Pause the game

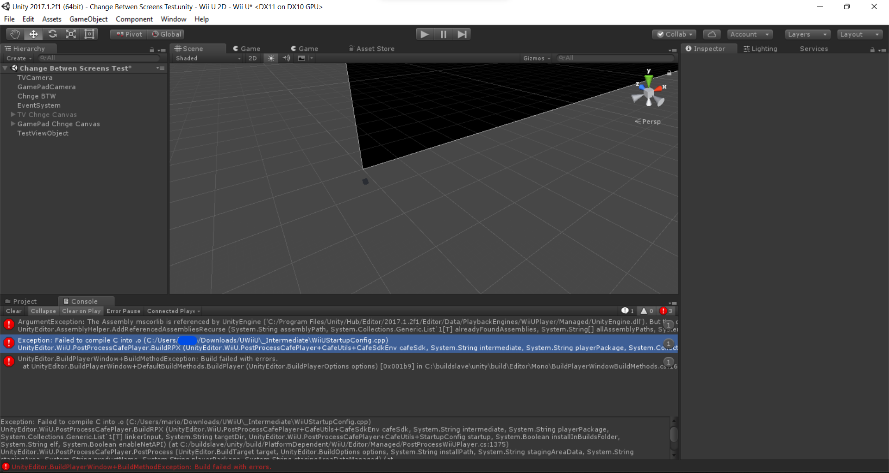[x=443, y=34]
